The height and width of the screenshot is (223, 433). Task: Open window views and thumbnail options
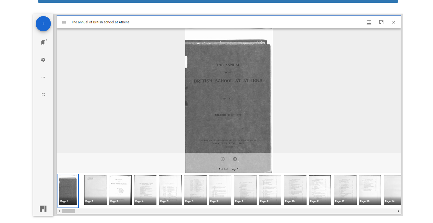pos(369,22)
